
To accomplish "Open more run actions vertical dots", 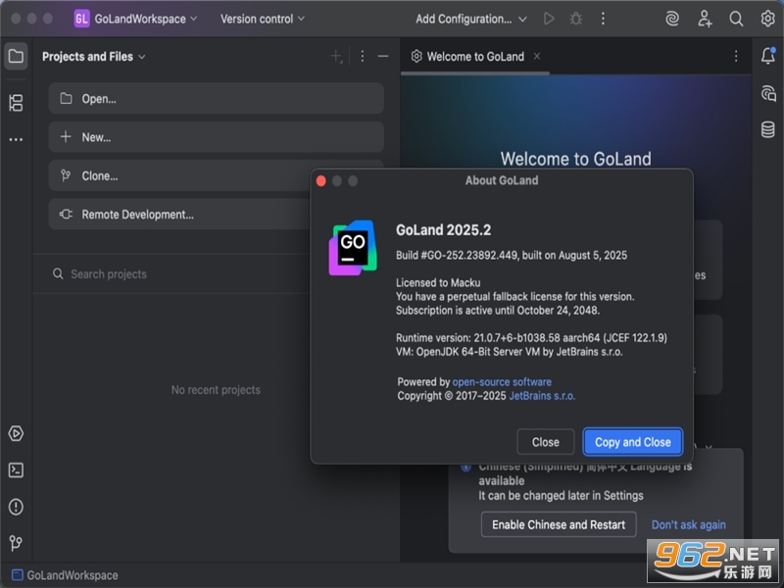I will point(603,19).
